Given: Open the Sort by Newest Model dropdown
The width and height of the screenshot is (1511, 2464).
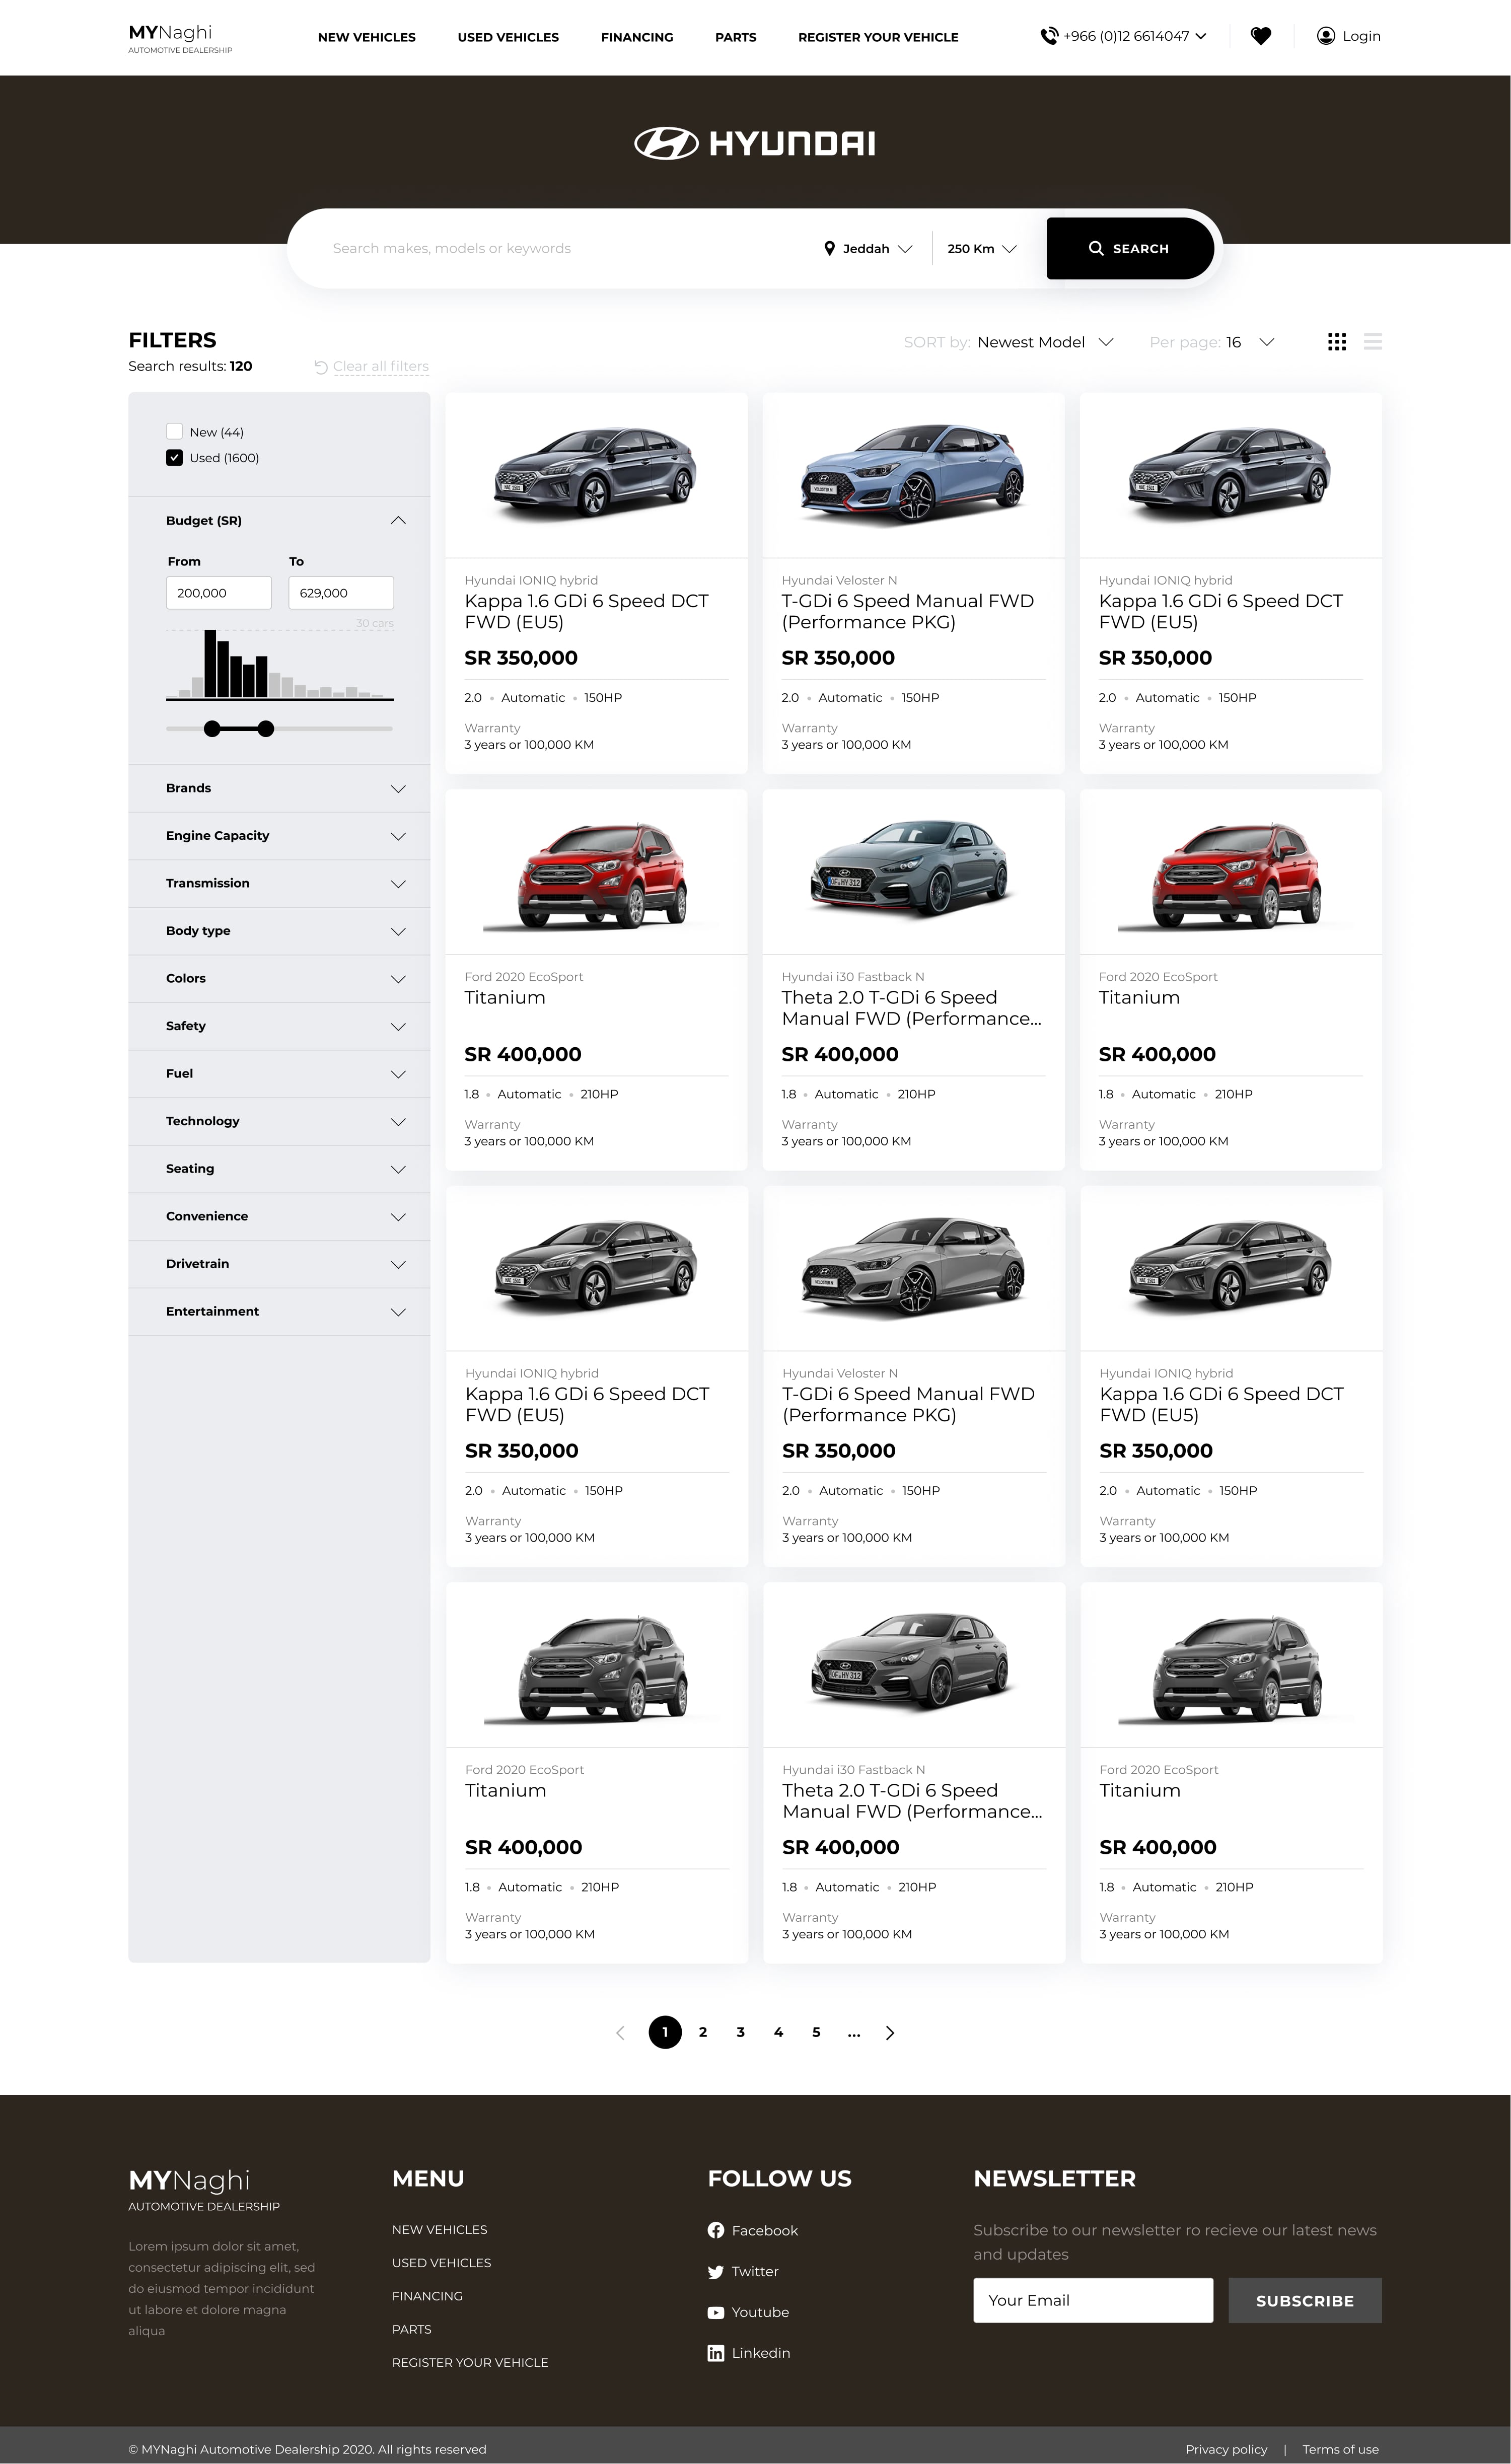Looking at the screenshot, I should pyautogui.click(x=1045, y=342).
